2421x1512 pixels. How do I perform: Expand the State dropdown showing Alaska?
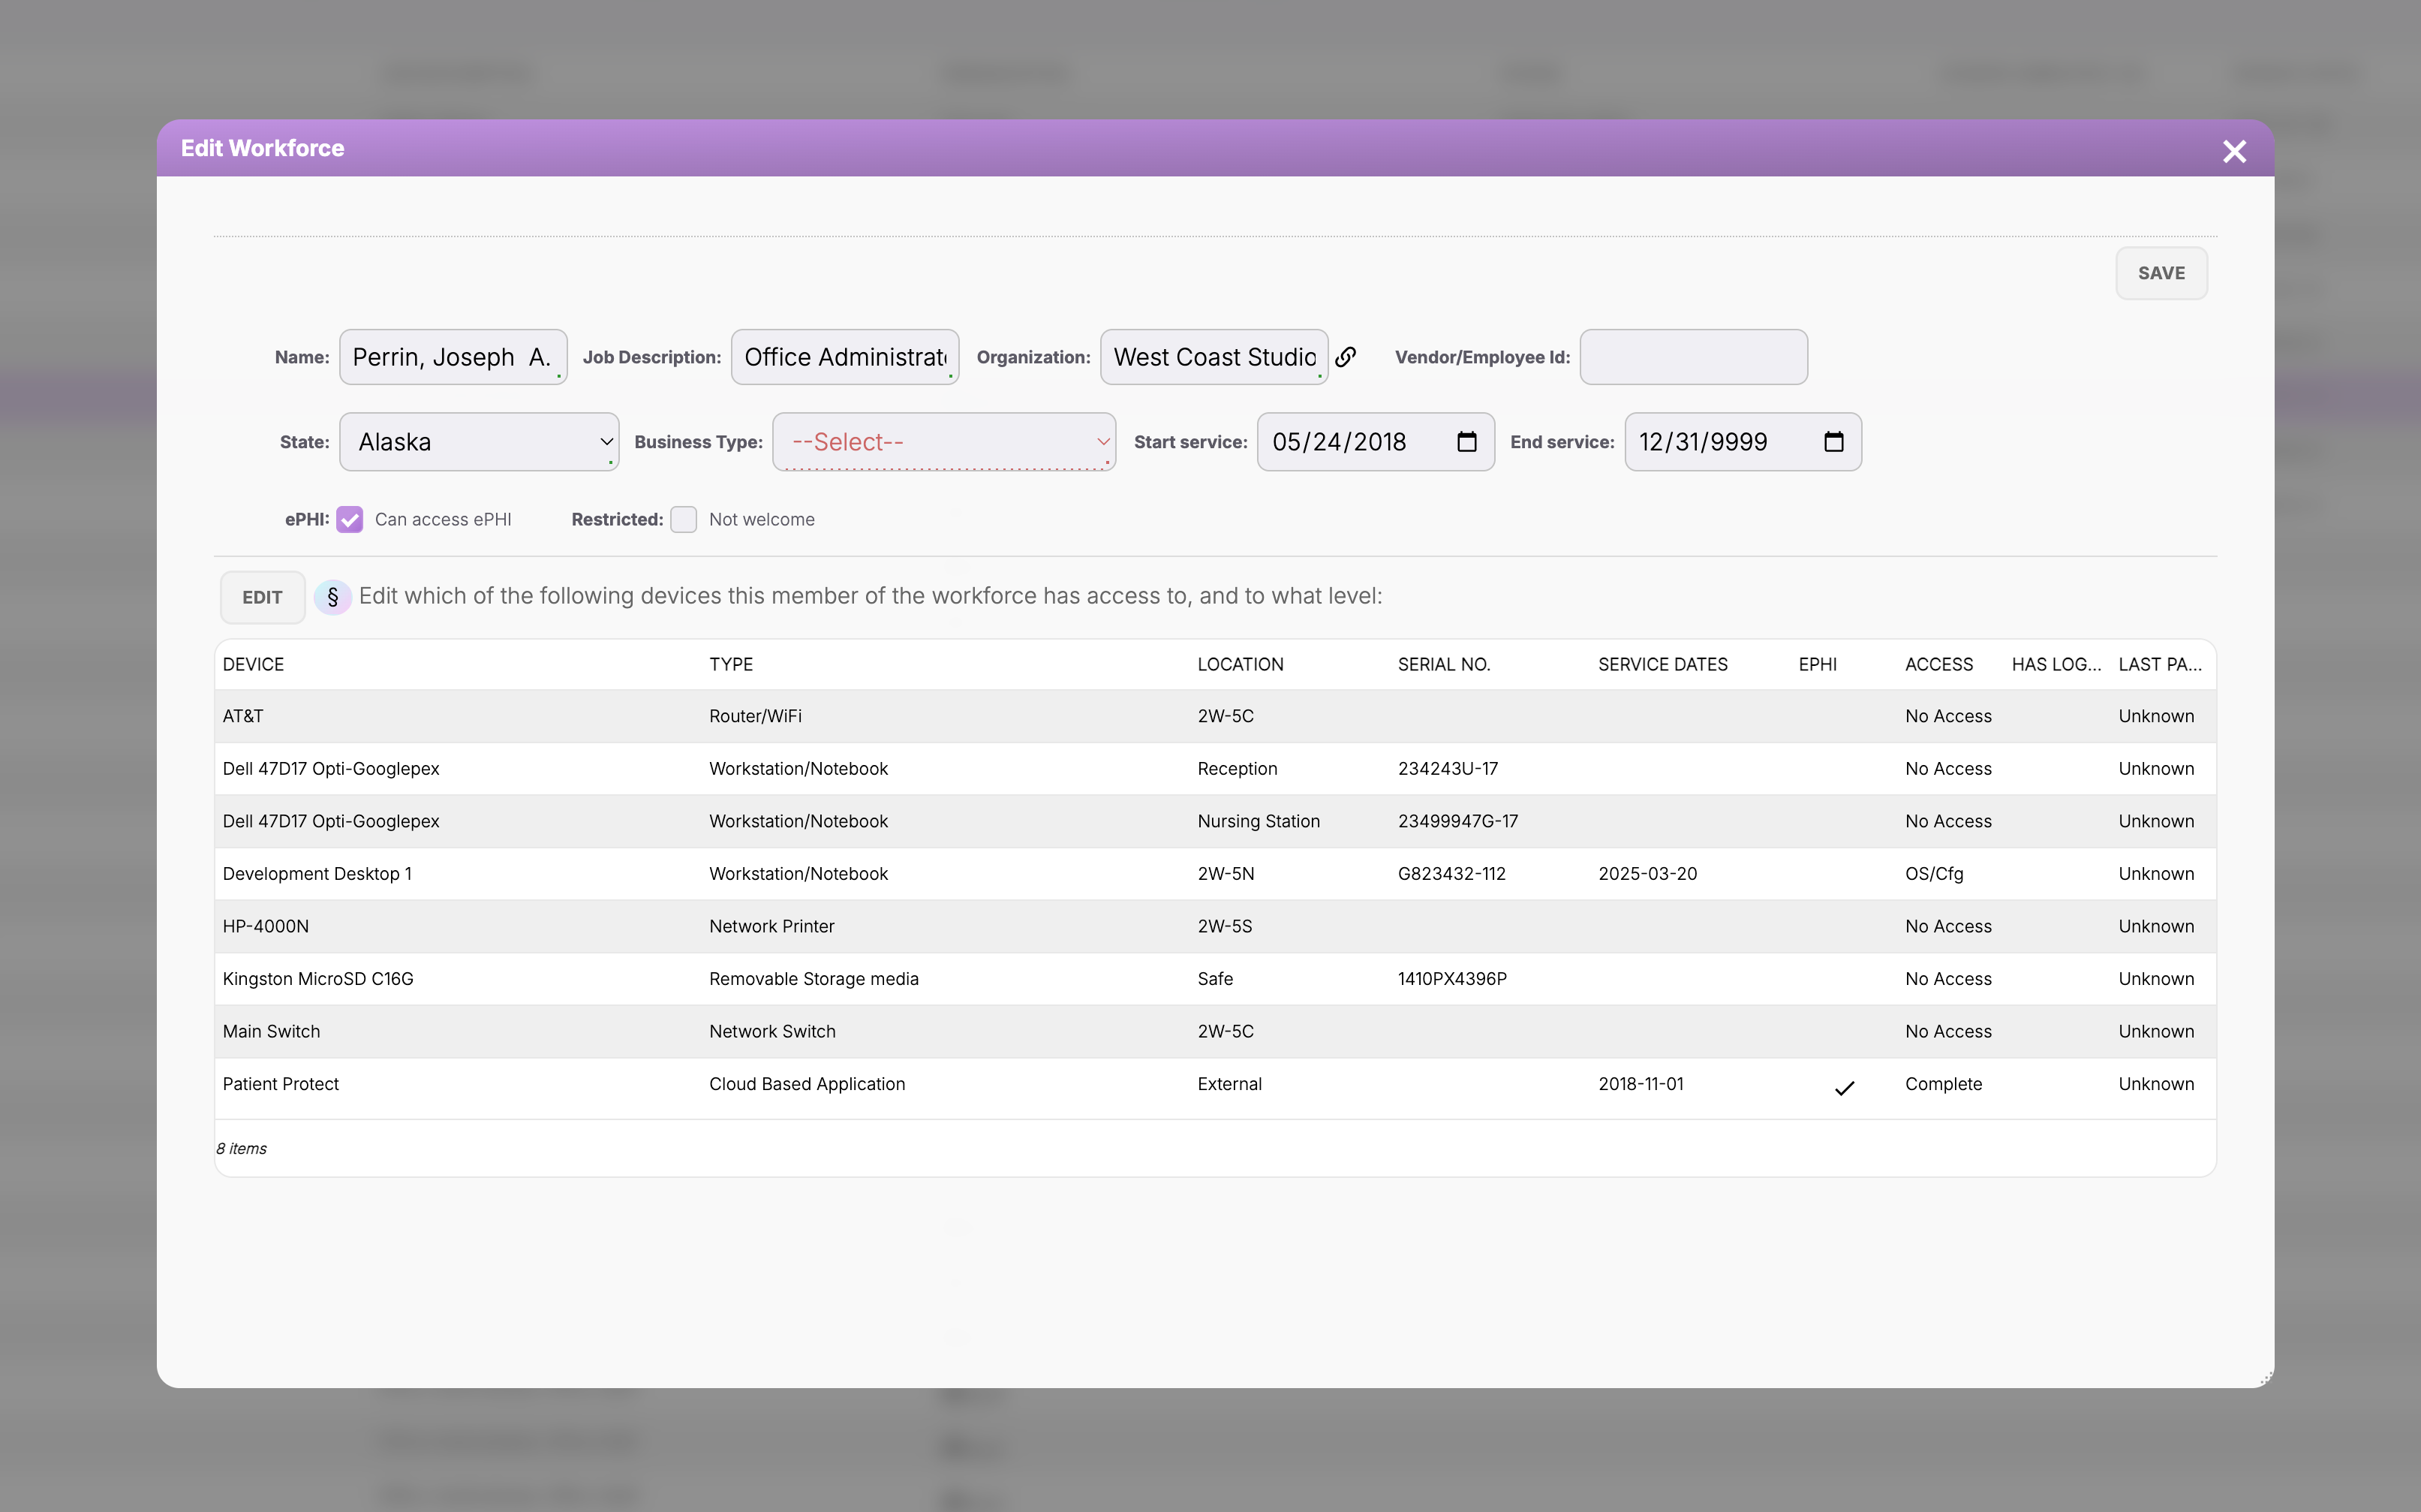point(479,442)
